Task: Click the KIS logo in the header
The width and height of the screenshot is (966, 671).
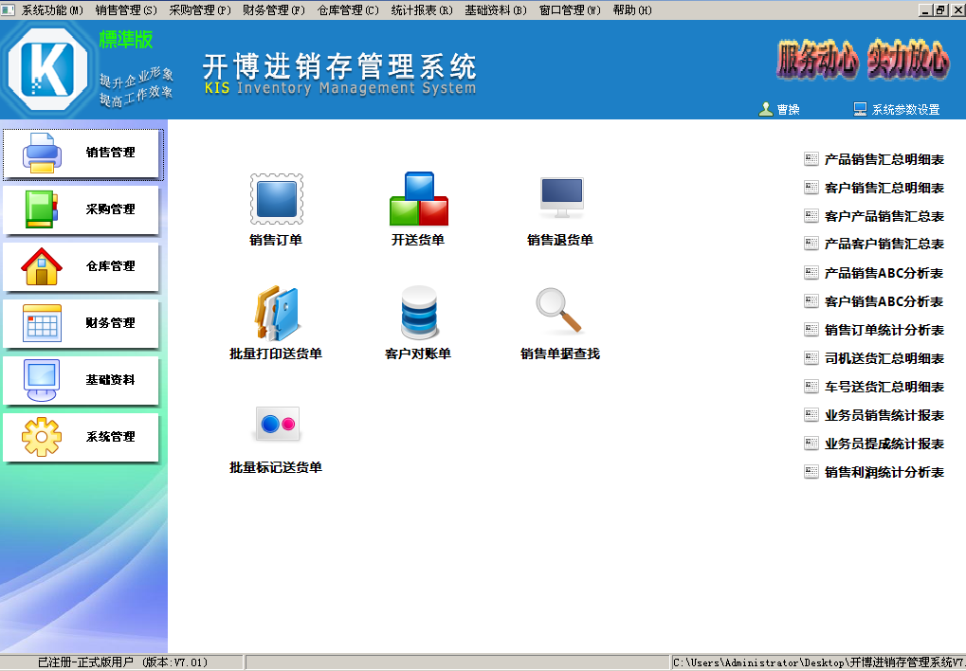Action: point(48,69)
